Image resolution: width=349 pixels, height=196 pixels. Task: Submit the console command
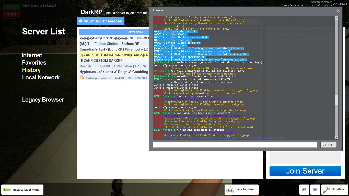pos(329,145)
